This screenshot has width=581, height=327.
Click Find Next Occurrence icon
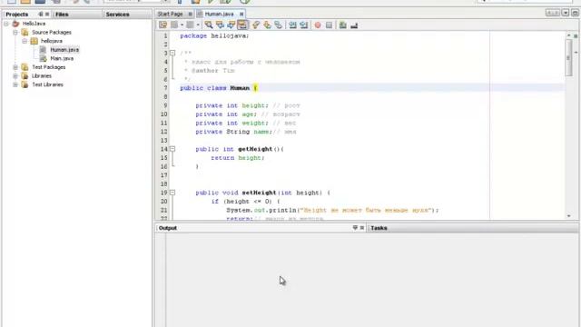231,25
